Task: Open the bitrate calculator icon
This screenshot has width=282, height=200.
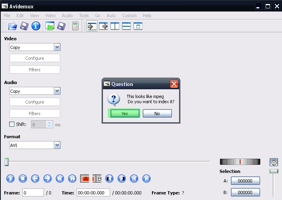Action: 75,26
